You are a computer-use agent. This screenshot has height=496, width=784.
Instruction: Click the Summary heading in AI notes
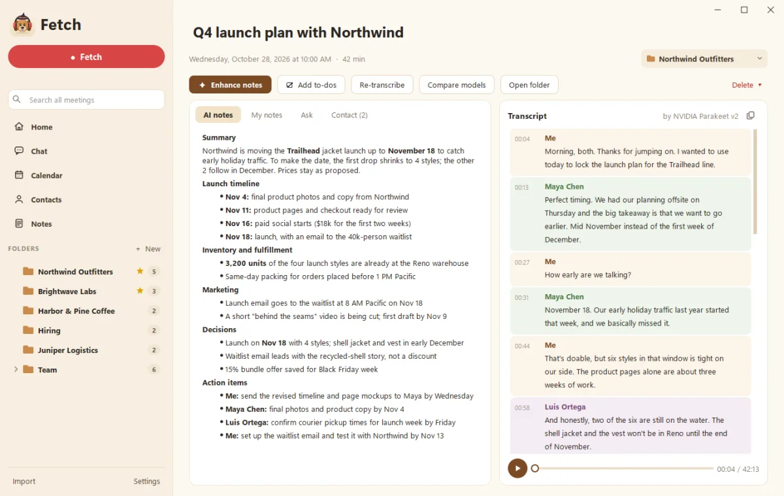[219, 137]
